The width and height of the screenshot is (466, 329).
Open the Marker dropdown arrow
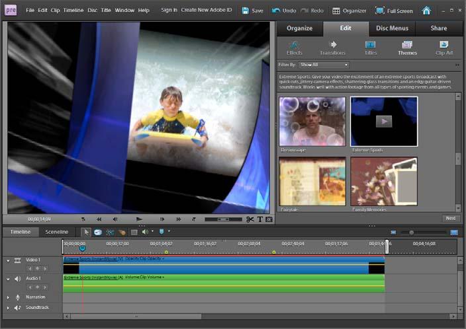pyautogui.click(x=169, y=231)
